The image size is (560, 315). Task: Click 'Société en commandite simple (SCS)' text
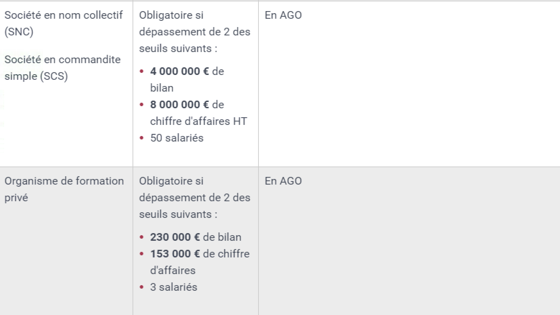tap(62, 68)
